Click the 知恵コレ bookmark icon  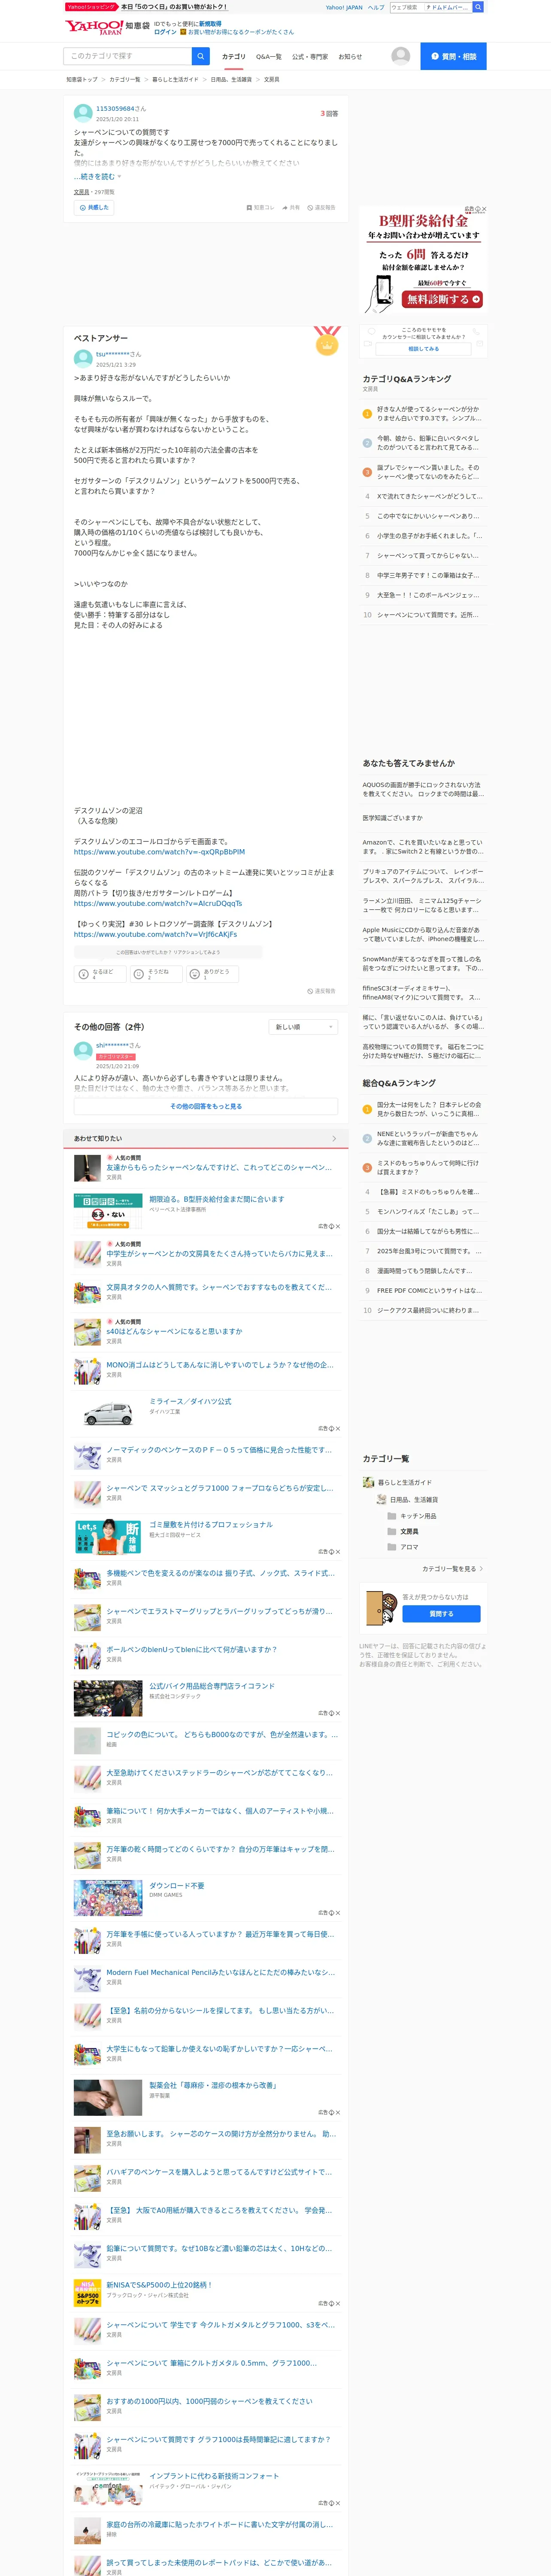click(249, 208)
